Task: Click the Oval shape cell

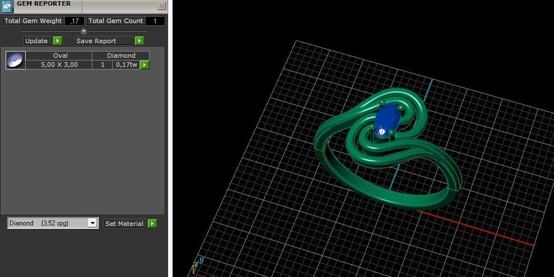Action: click(x=59, y=56)
